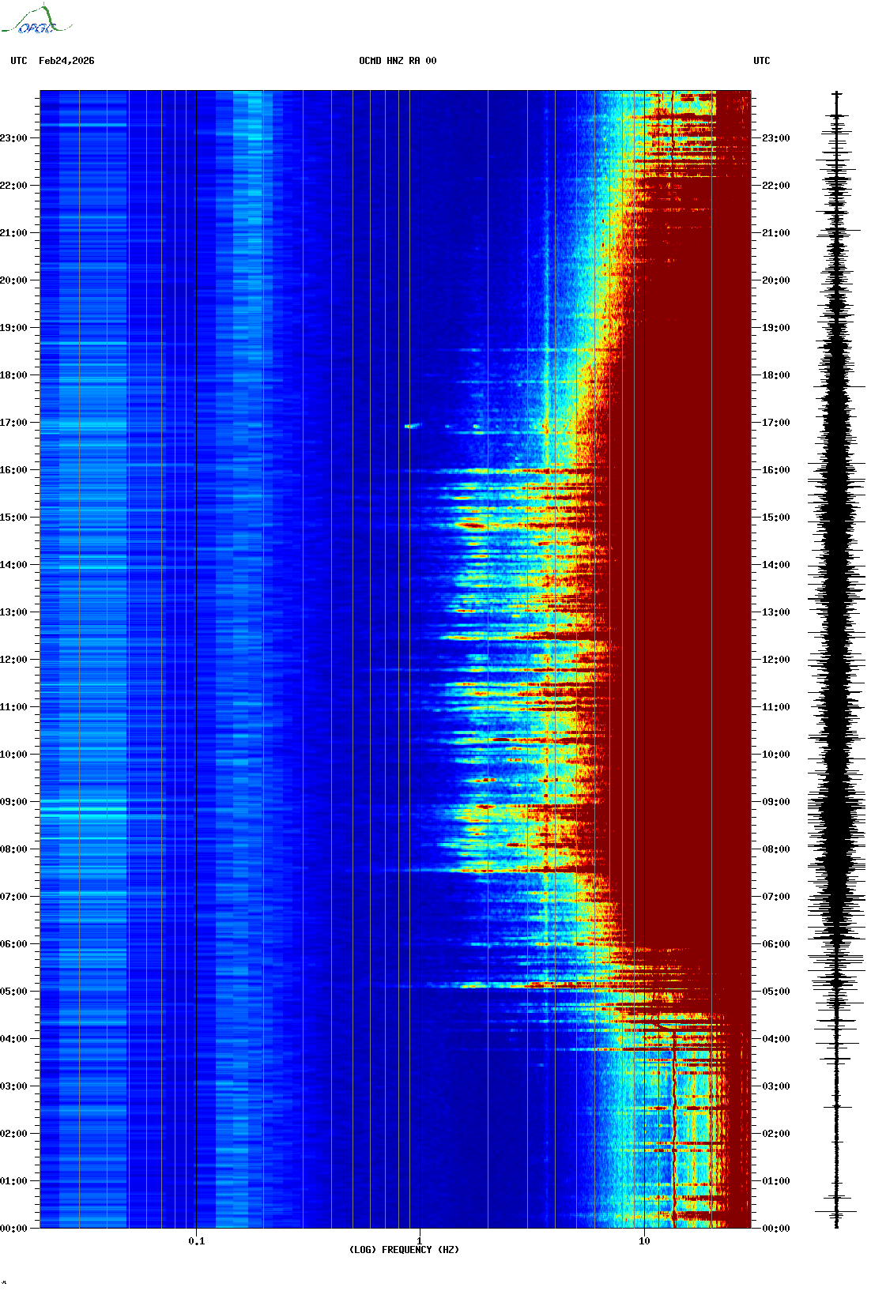Click the 04:00 label on the right time axis

point(775,1039)
